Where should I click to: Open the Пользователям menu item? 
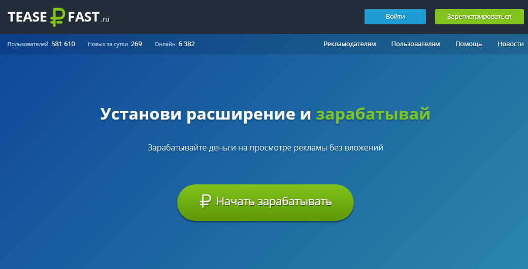coord(415,44)
